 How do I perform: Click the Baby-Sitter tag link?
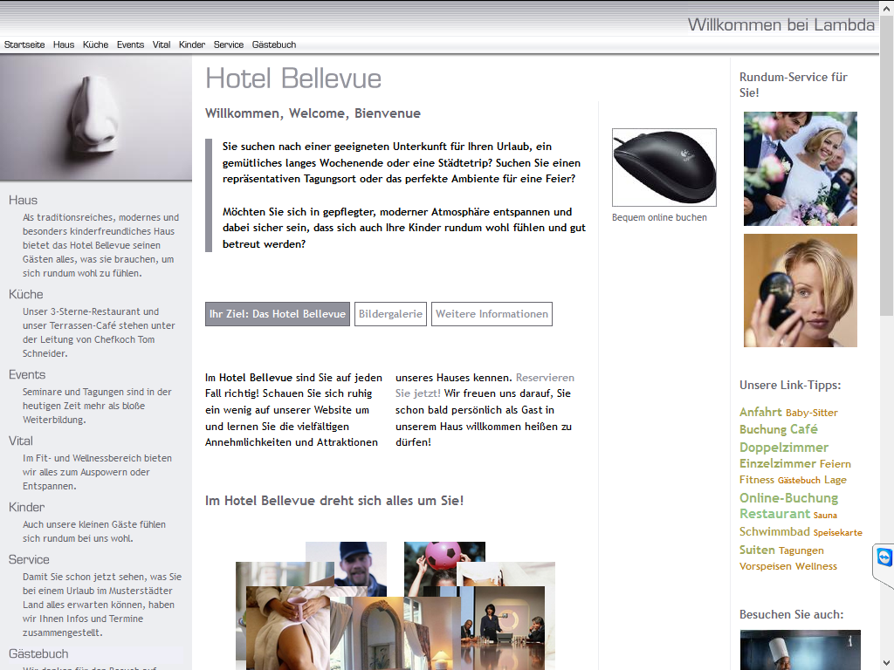tap(812, 413)
